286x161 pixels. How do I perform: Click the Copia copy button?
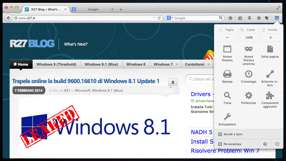[x=248, y=30]
